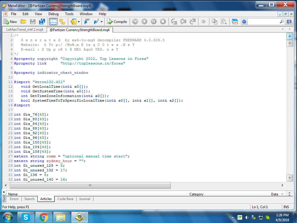Open file using the yellow folder icon

pos(23,21)
